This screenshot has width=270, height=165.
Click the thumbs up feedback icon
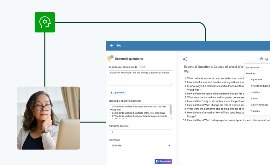261,59
